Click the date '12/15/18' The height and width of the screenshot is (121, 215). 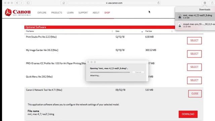pos(120,37)
